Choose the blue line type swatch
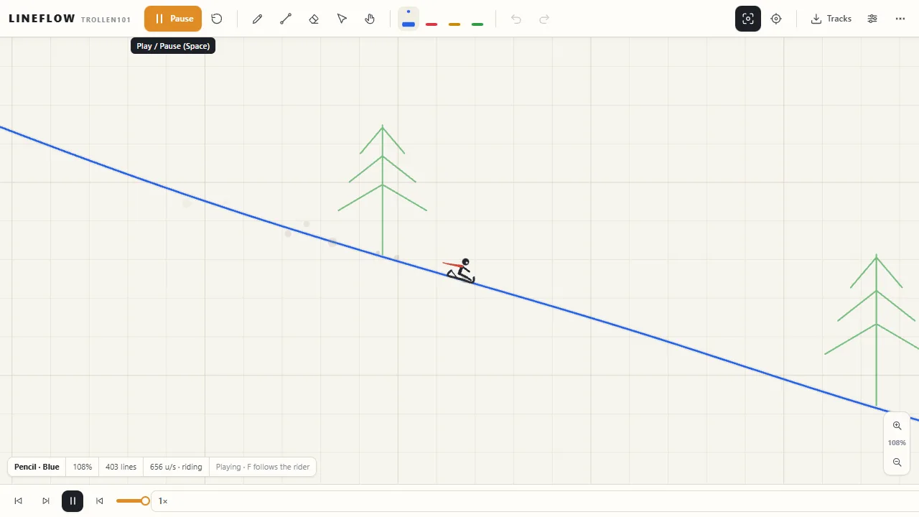This screenshot has height=517, width=919. pos(409,19)
